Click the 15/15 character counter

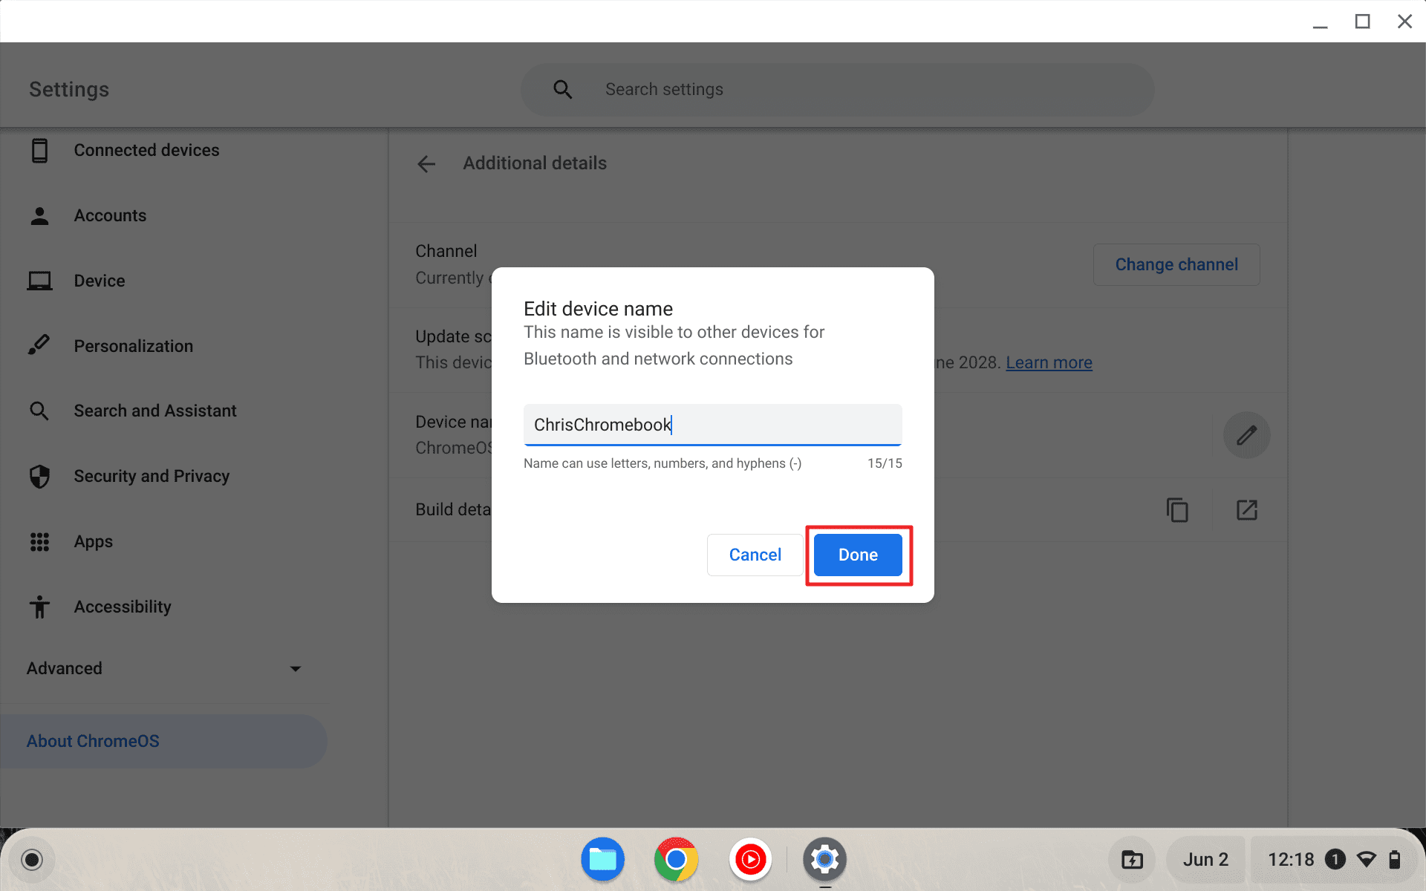(885, 463)
